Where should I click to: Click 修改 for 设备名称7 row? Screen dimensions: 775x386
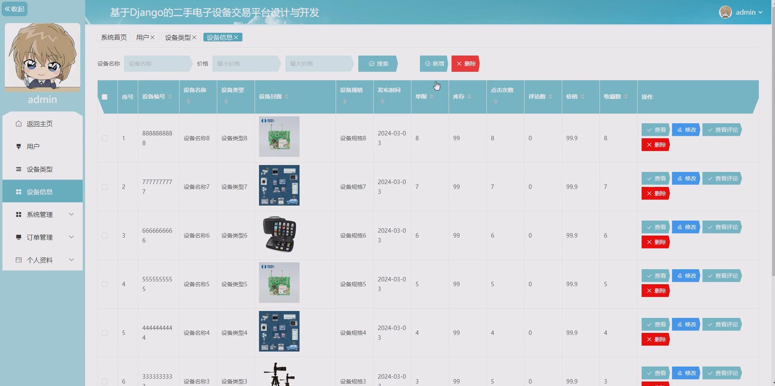686,178
